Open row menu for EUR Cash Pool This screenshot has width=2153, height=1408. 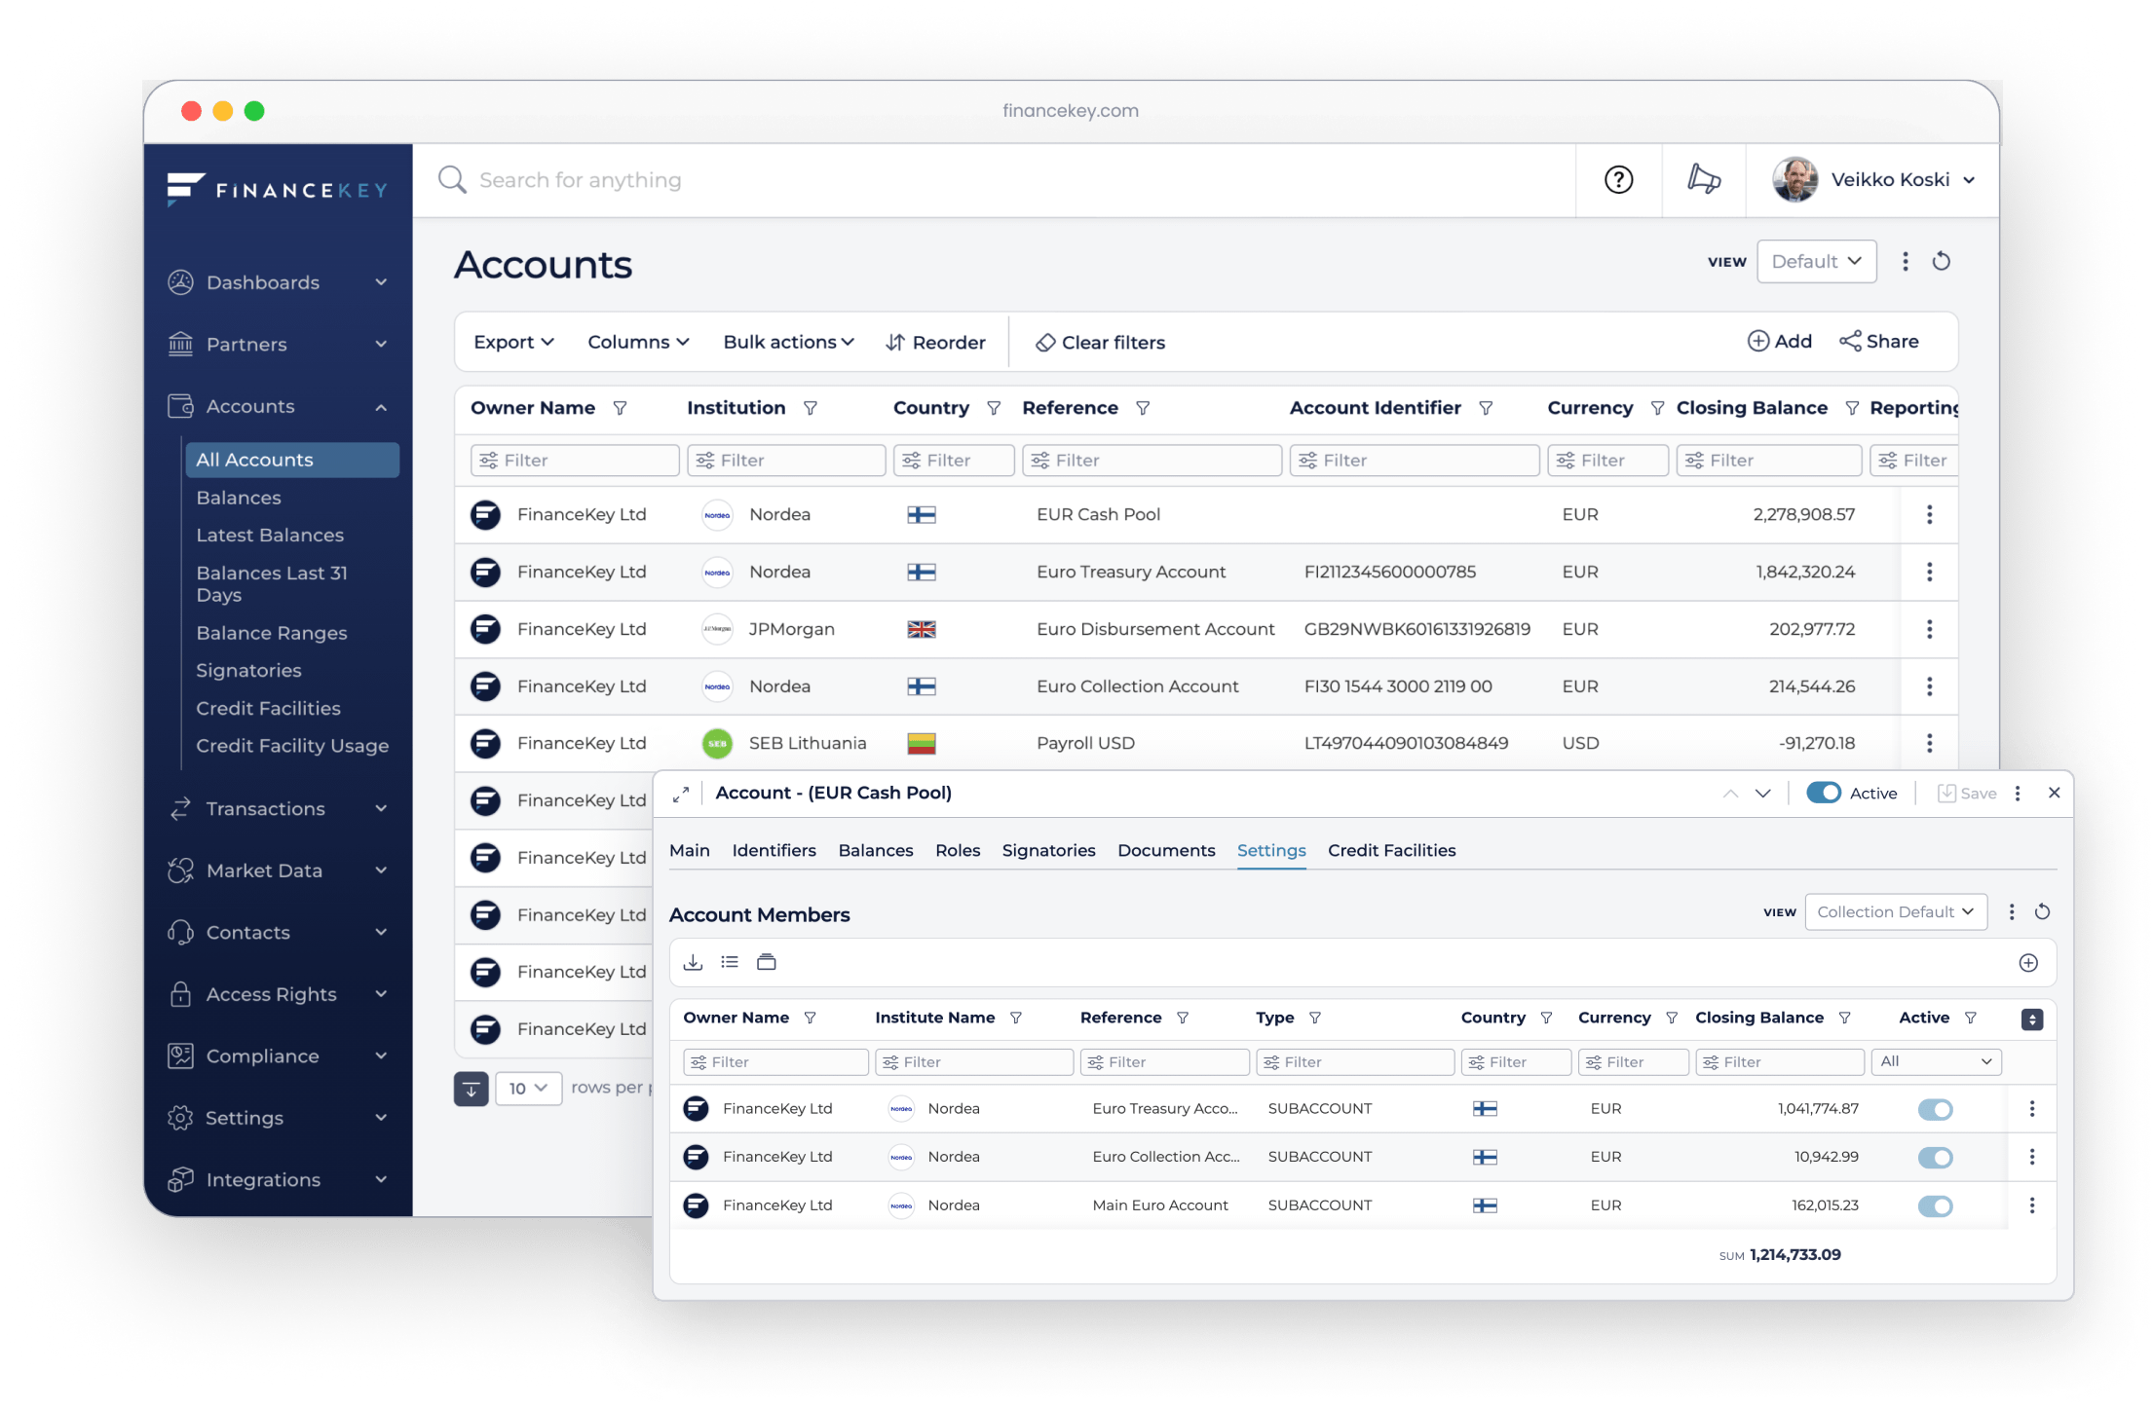click(1929, 514)
